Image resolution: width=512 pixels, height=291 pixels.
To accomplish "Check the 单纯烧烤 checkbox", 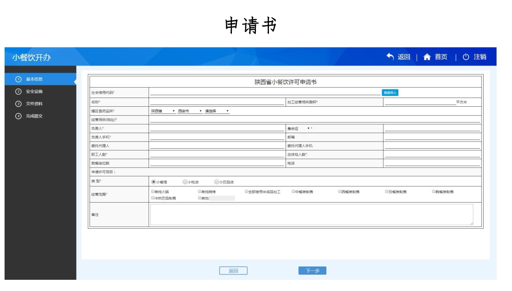I will 200,191.
